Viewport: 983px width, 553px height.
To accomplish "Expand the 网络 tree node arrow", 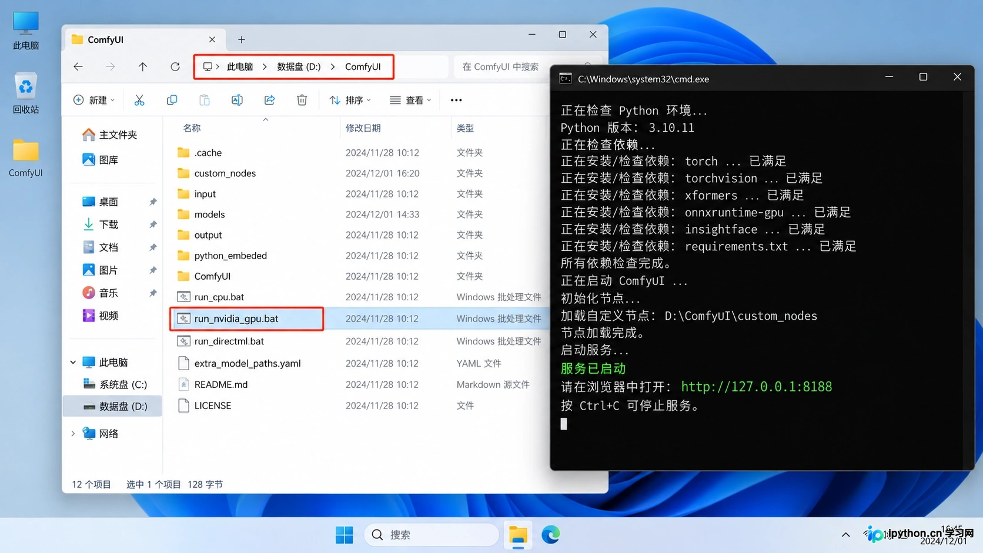I will click(x=73, y=434).
